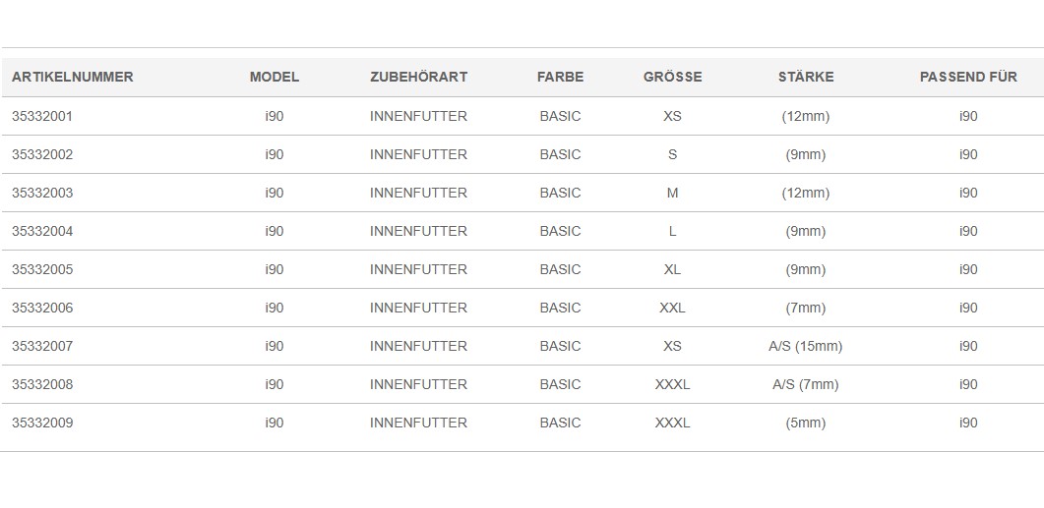Click the A/S (15mm) thickness cell
This screenshot has height=508, width=1044.
[806, 347]
